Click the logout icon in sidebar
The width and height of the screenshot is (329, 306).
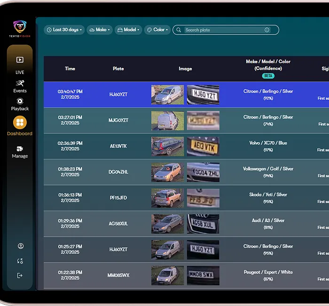click(x=20, y=275)
